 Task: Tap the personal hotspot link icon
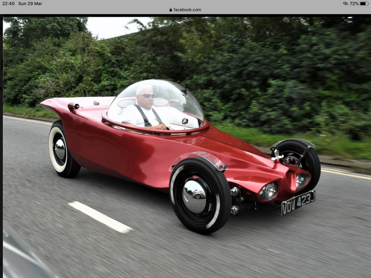[x=345, y=3]
